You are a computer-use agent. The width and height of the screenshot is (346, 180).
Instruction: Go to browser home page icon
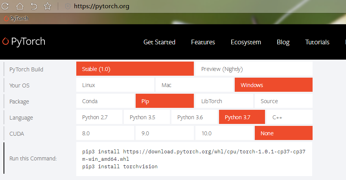pos(20,6)
